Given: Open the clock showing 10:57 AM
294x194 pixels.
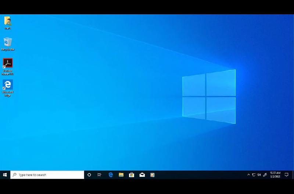Looking at the screenshot, I should [x=275, y=175].
